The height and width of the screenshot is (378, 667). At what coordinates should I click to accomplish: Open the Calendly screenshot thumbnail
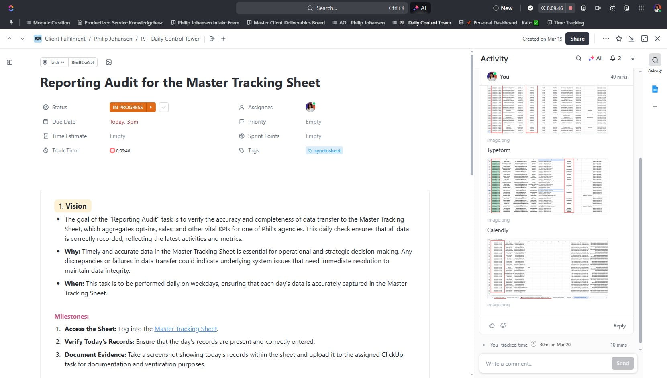pyautogui.click(x=547, y=268)
